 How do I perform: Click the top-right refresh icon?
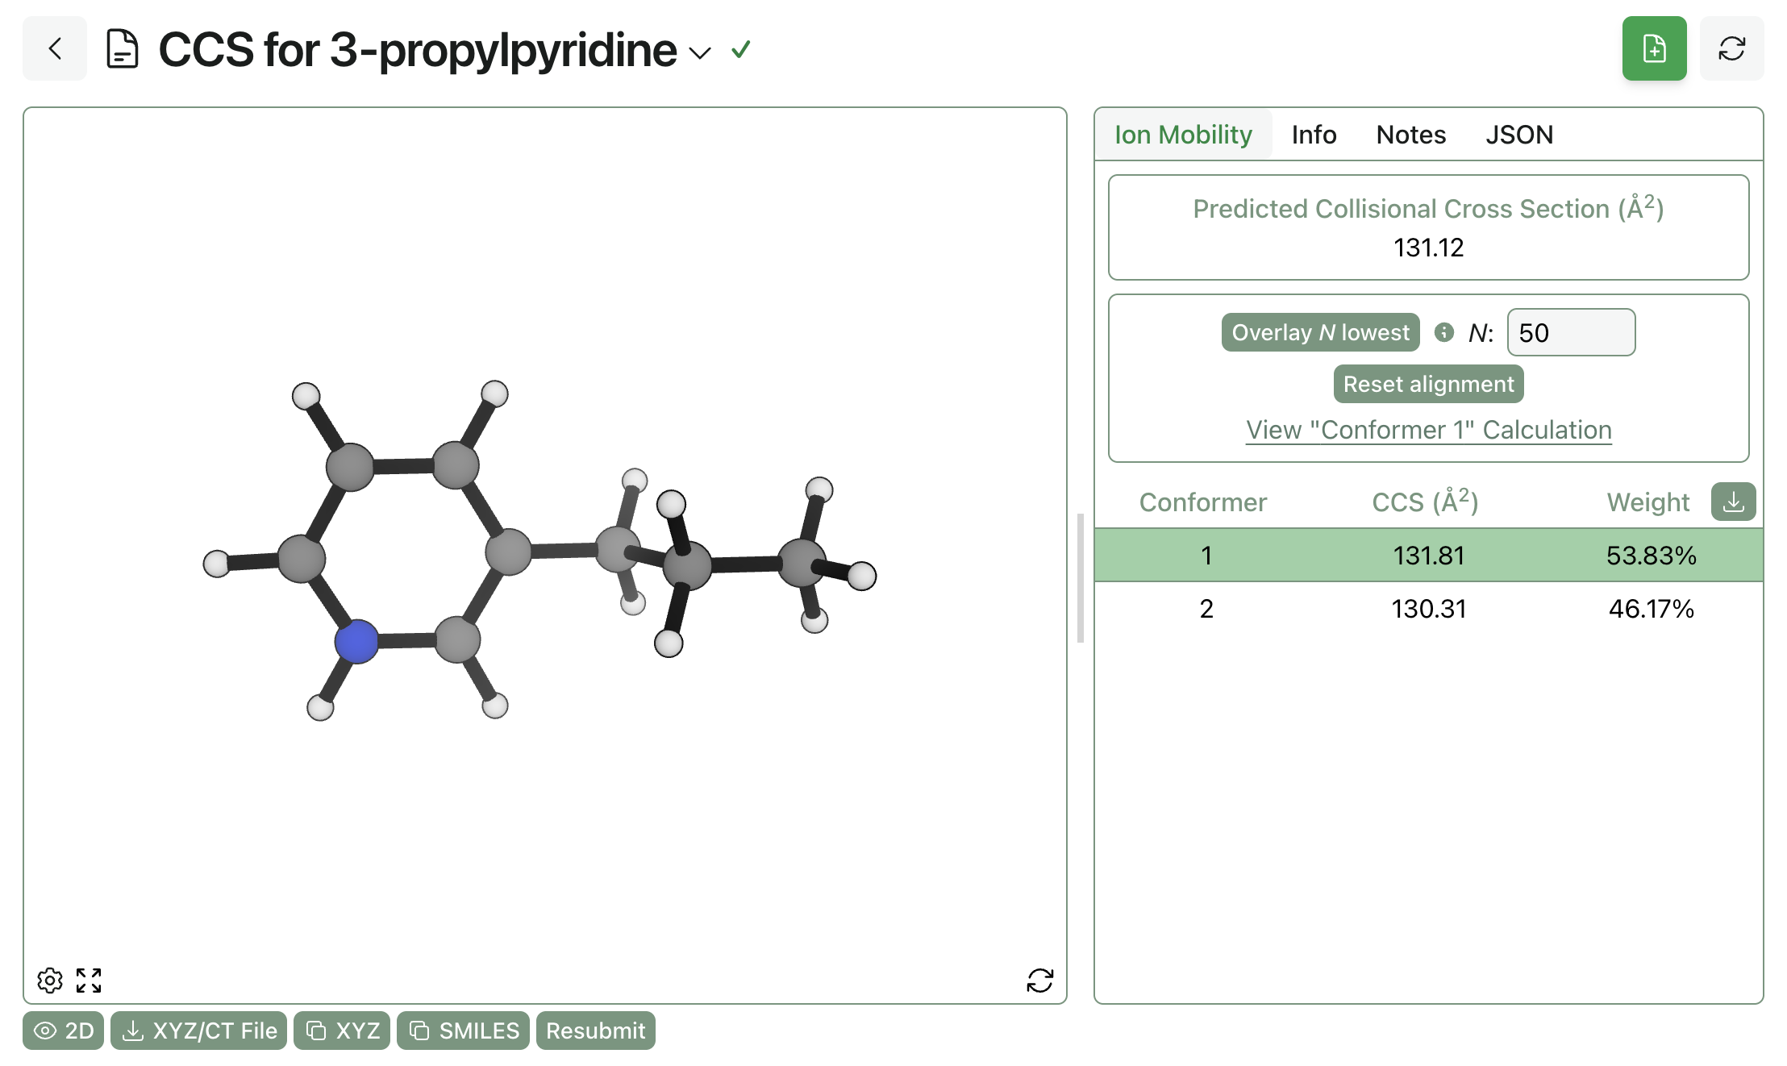point(1731,49)
